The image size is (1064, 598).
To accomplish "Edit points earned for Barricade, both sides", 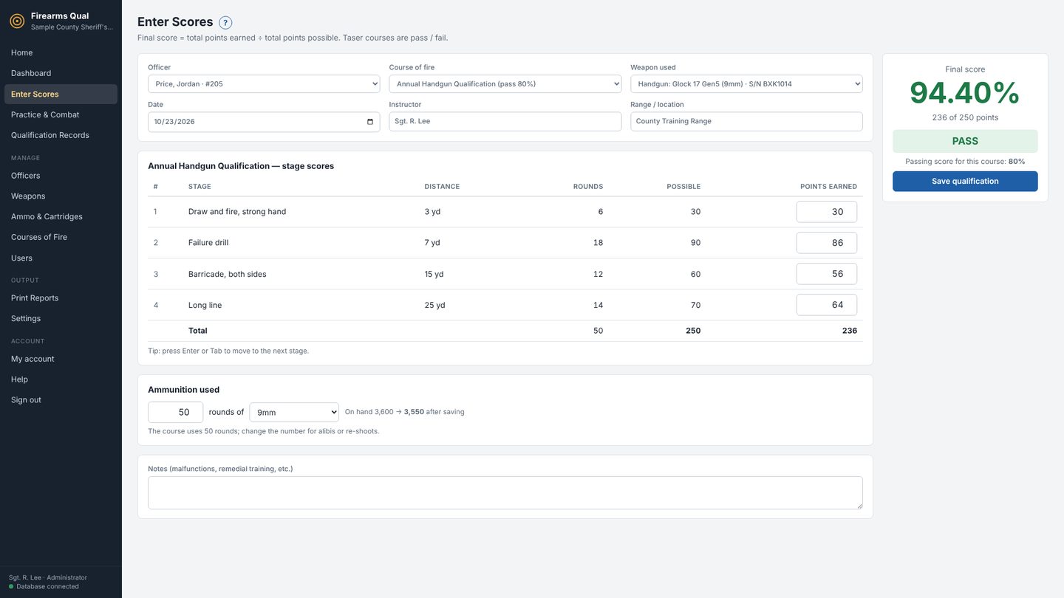I will click(827, 274).
